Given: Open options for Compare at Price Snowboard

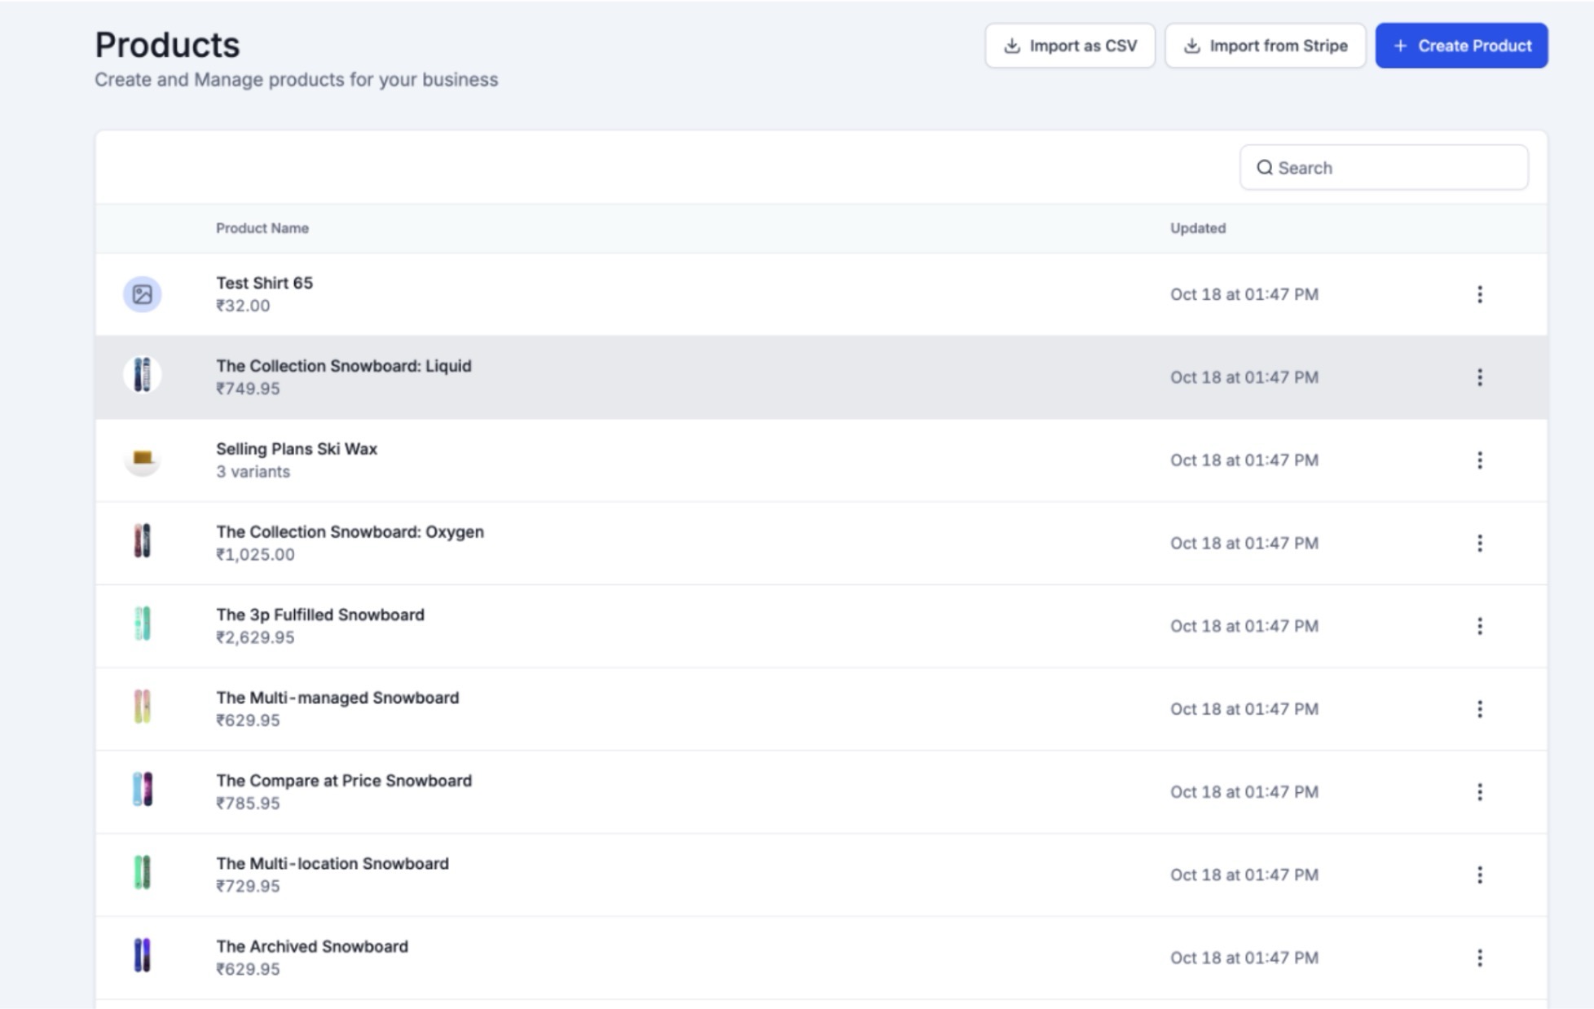Looking at the screenshot, I should pyautogui.click(x=1479, y=792).
